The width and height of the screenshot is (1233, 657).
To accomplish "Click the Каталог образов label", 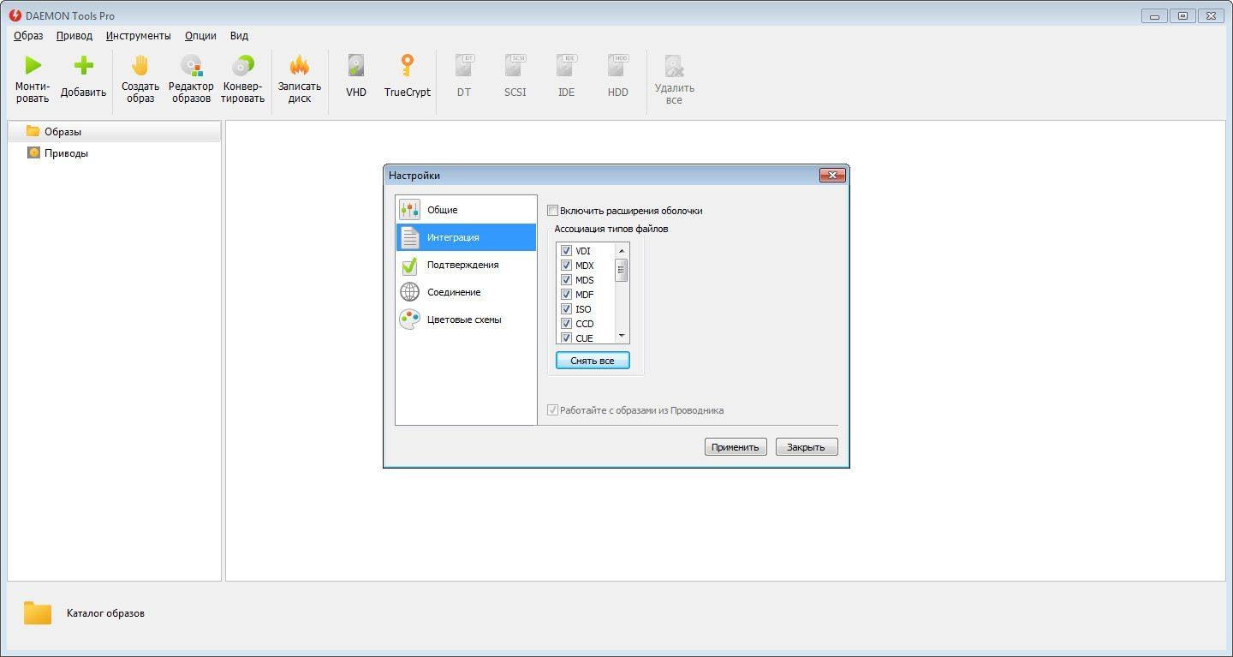I will (105, 613).
